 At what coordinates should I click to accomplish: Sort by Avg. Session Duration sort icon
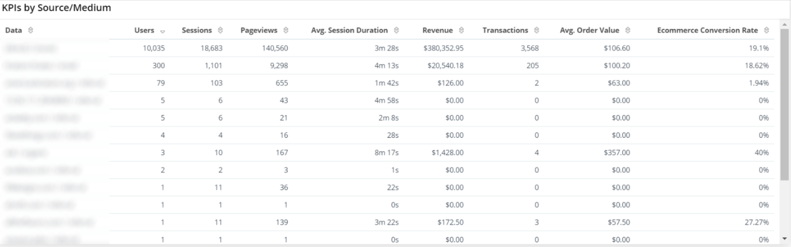point(396,30)
